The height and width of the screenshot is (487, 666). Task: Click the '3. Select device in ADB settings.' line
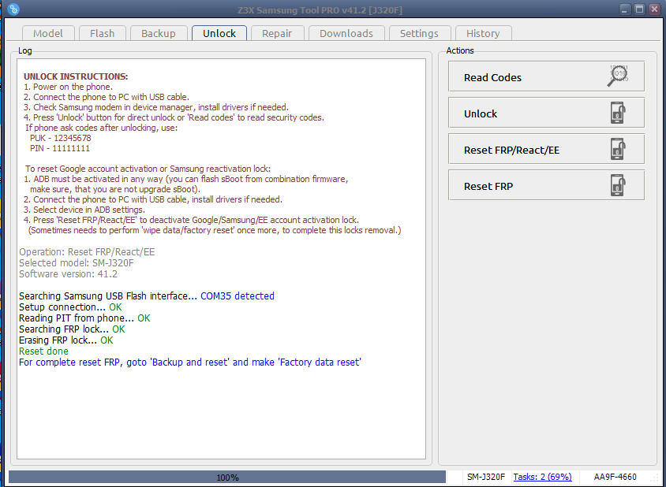coord(84,210)
